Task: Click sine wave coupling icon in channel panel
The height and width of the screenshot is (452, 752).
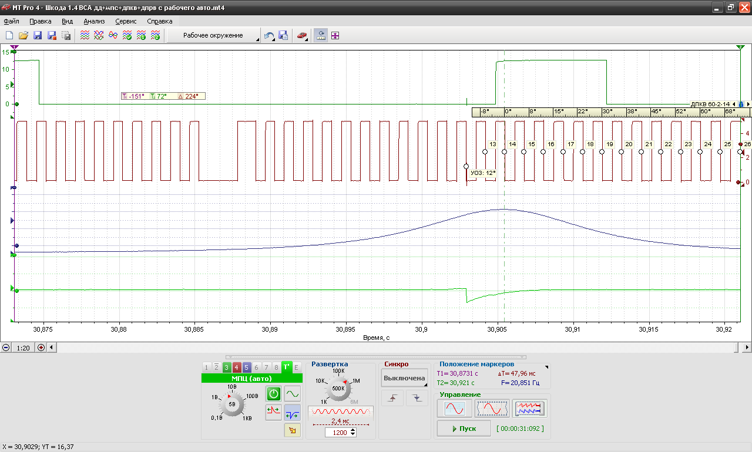Action: click(x=293, y=394)
